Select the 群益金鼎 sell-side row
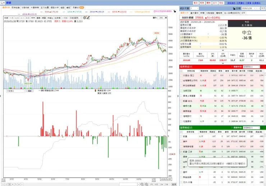 221,177
